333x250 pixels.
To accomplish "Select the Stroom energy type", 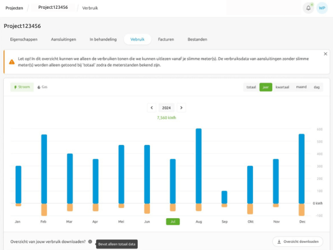I will coord(22,87).
